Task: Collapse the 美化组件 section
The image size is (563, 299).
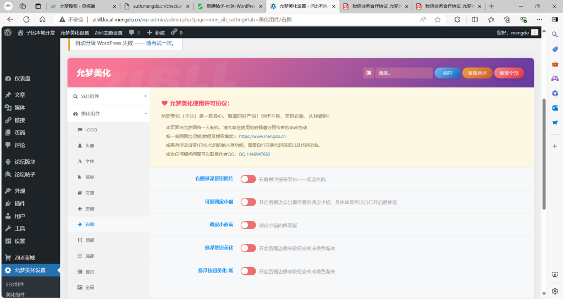Action: (x=108, y=114)
